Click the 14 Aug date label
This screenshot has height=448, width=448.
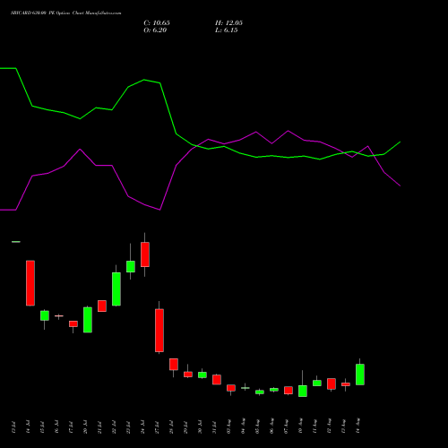point(358,426)
